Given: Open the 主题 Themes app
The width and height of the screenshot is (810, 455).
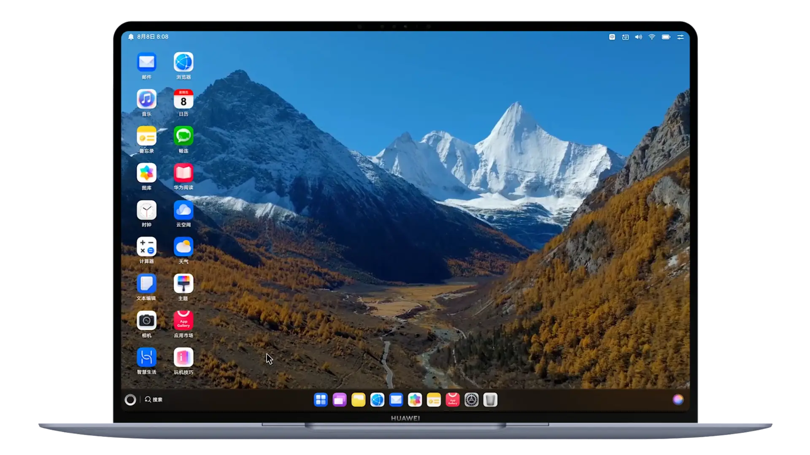Looking at the screenshot, I should coord(184,284).
